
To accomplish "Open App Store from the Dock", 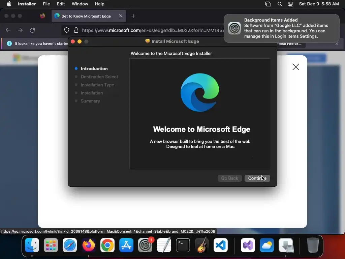I will click(x=126, y=245).
